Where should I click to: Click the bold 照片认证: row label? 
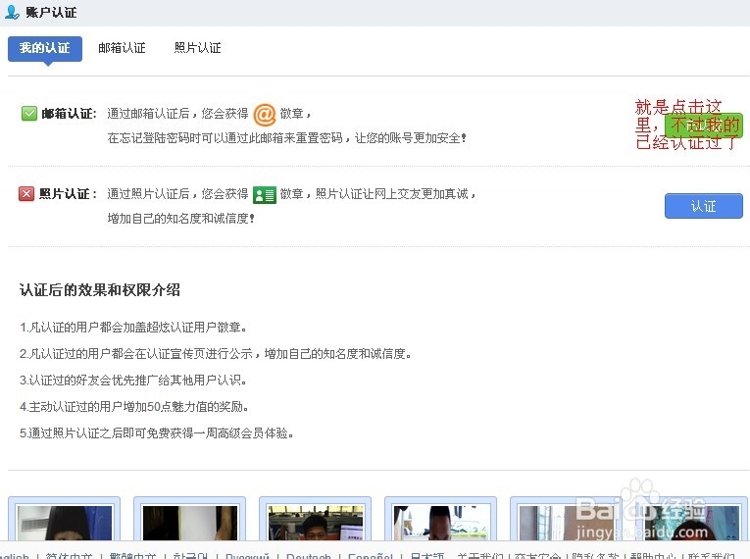[x=69, y=194]
